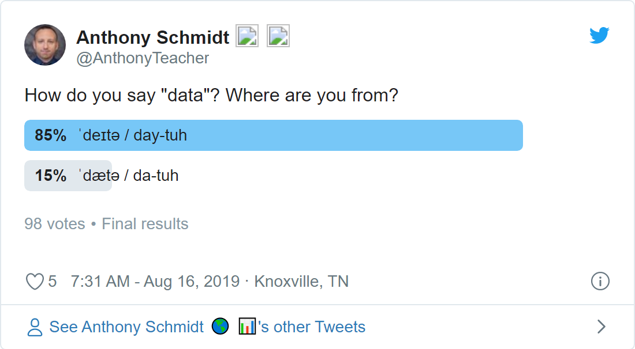Click the globe emoji in footer

click(221, 327)
